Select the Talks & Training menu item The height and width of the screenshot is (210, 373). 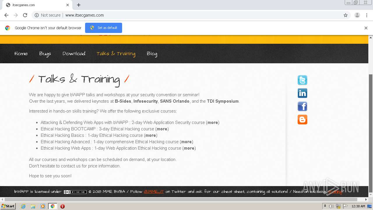tap(116, 54)
